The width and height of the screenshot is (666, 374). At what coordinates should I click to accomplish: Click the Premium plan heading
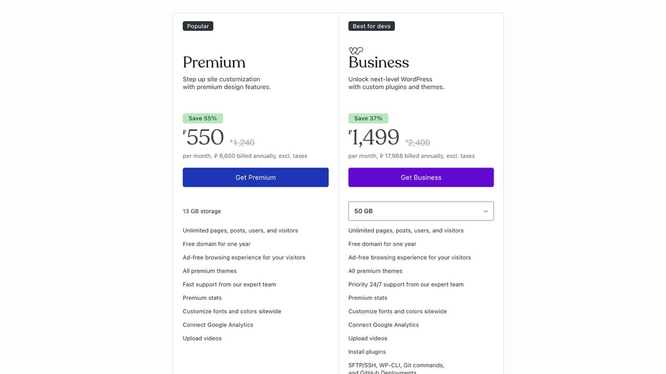coord(214,62)
